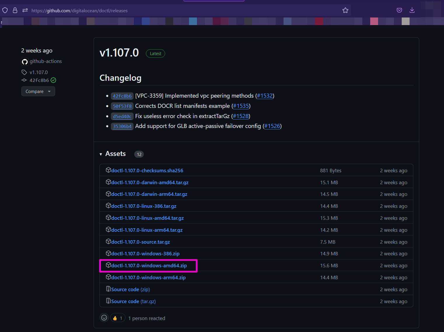Click the tag icon beside v1.107.0
444x332 pixels.
pyautogui.click(x=24, y=72)
